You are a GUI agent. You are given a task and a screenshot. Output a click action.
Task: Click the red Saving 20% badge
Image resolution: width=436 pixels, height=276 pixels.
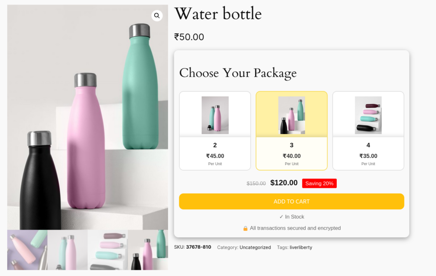tap(319, 183)
